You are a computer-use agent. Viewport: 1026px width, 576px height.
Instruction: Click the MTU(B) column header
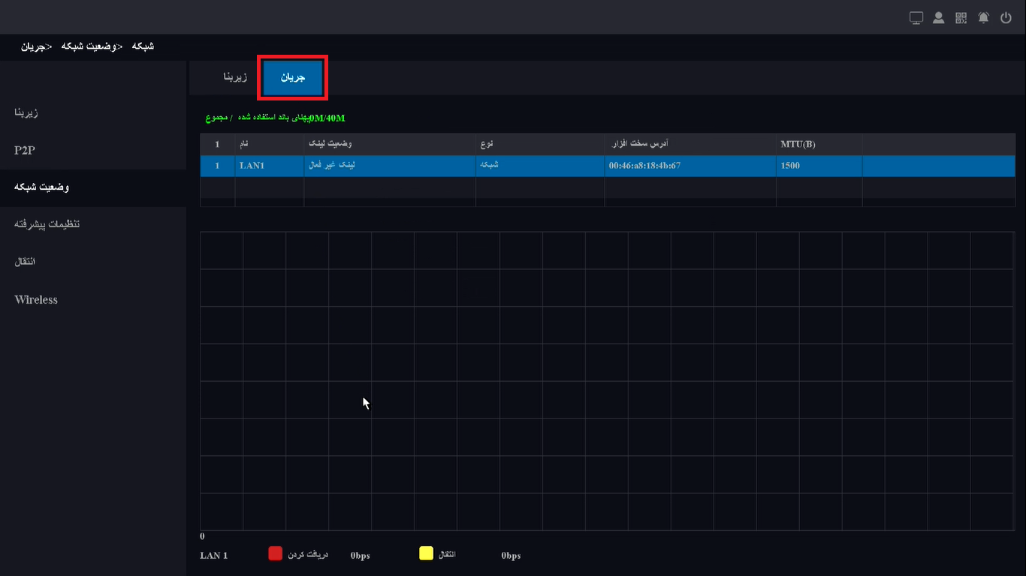[x=819, y=144]
